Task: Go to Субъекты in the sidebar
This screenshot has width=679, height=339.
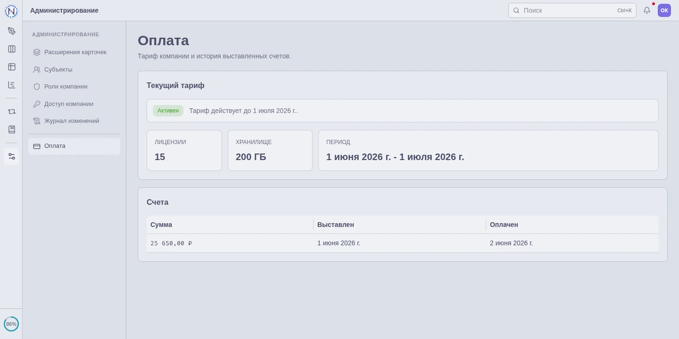Action: point(74,69)
